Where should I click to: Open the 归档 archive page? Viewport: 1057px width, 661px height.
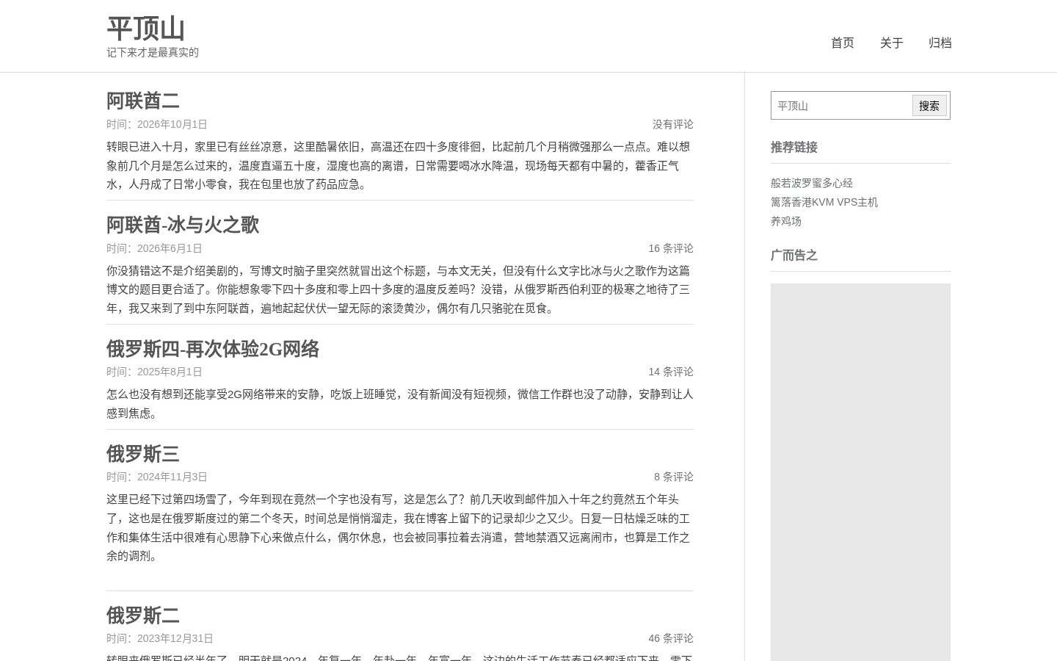click(x=940, y=43)
